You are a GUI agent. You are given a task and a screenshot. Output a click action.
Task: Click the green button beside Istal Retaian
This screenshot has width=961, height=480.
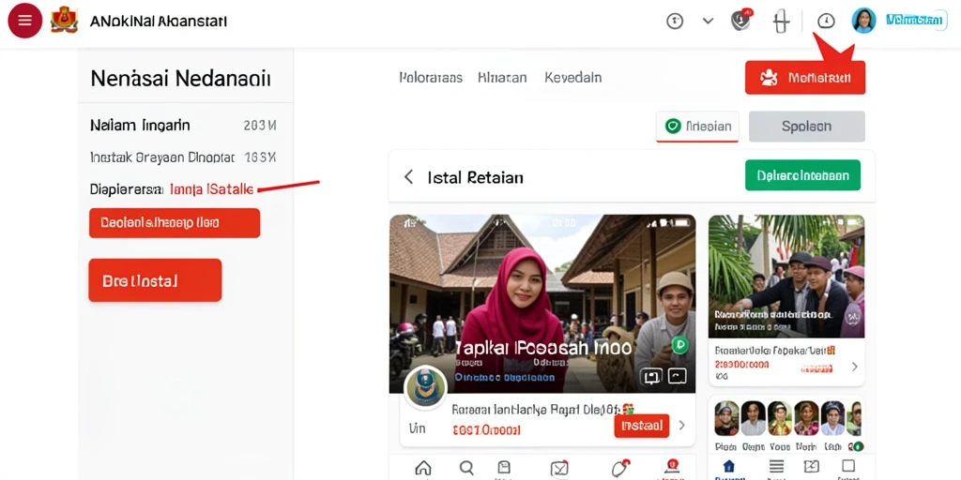tap(802, 175)
